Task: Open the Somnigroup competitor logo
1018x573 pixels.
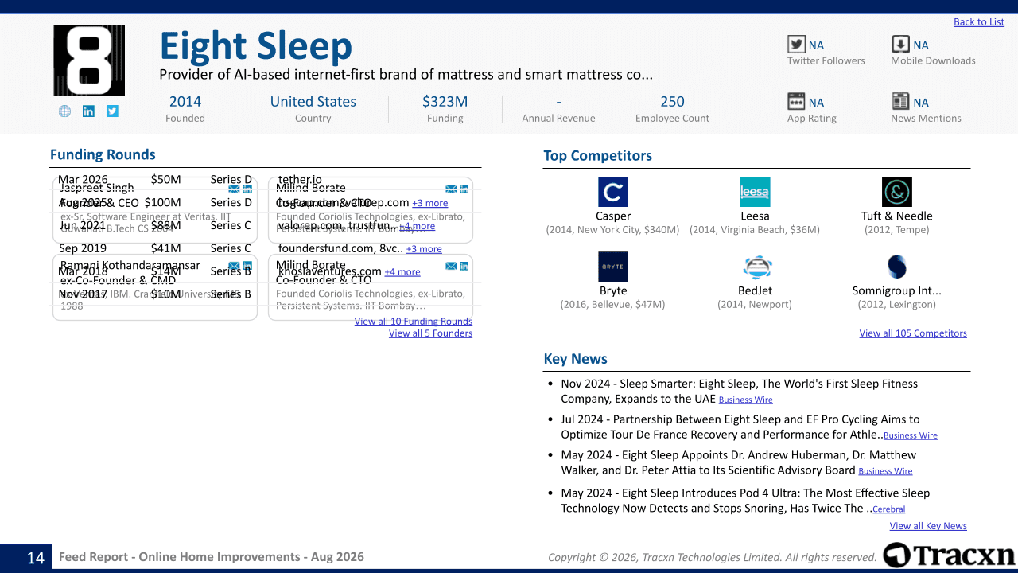Action: click(897, 267)
